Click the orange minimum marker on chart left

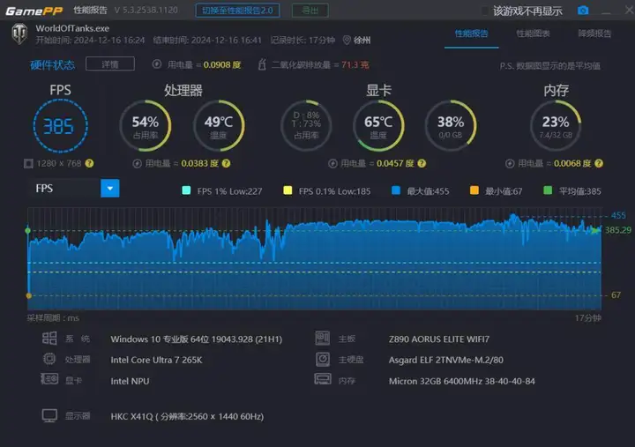pyautogui.click(x=29, y=295)
